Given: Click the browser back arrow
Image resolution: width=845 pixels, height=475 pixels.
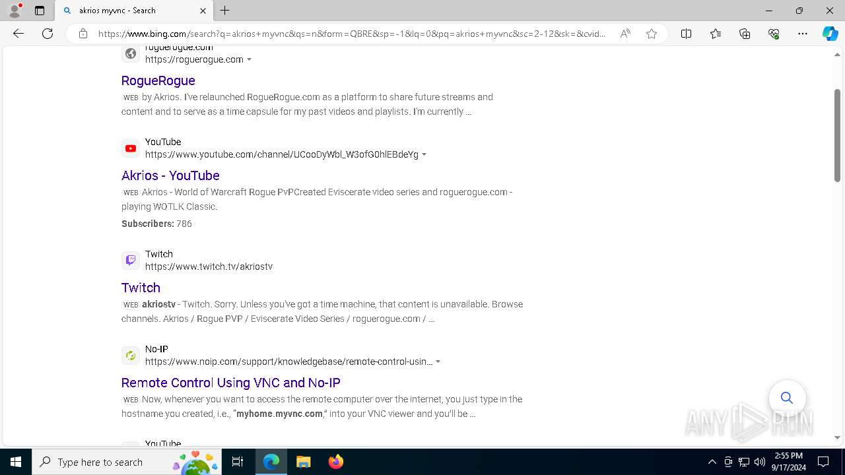Looking at the screenshot, I should click(x=18, y=34).
